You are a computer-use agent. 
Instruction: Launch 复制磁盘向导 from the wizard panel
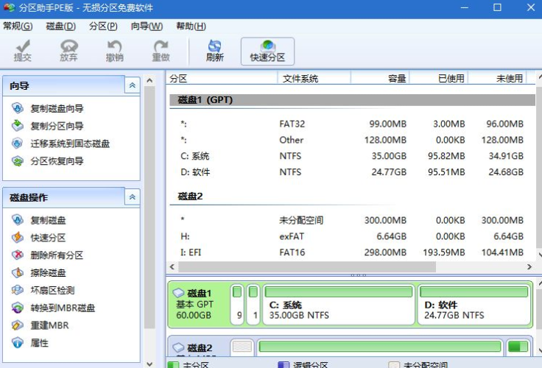pyautogui.click(x=57, y=109)
